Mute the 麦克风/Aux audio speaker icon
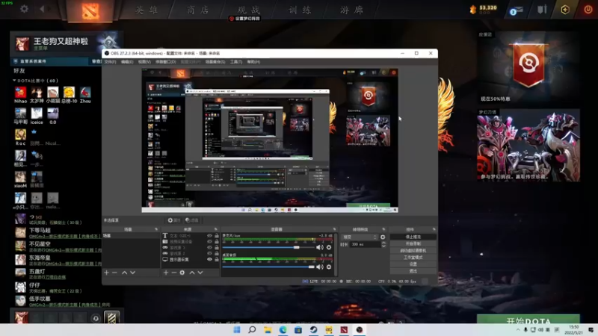 (x=320, y=248)
